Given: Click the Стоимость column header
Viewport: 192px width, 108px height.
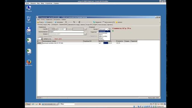Looking at the screenshot, I should [x=121, y=41].
